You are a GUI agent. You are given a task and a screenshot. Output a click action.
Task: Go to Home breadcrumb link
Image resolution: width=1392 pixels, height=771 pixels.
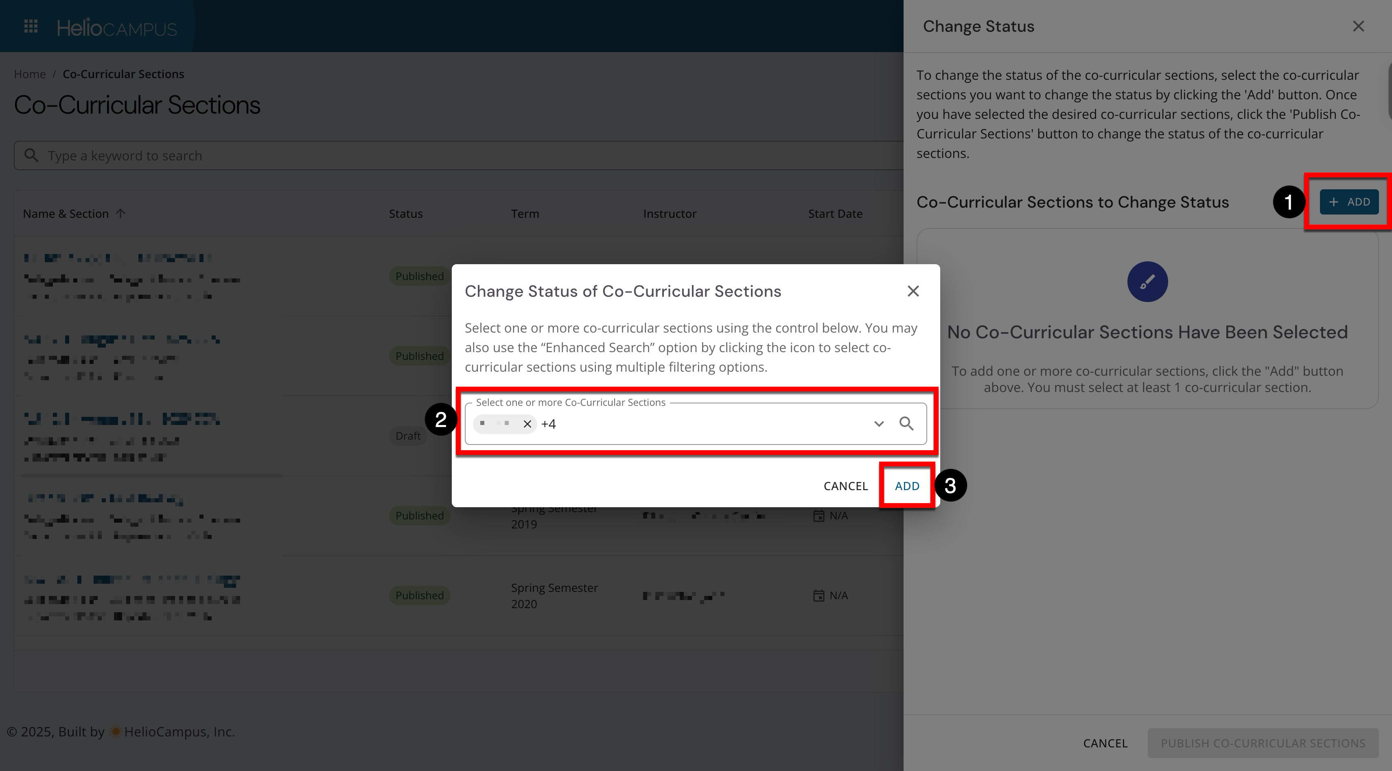(30, 74)
